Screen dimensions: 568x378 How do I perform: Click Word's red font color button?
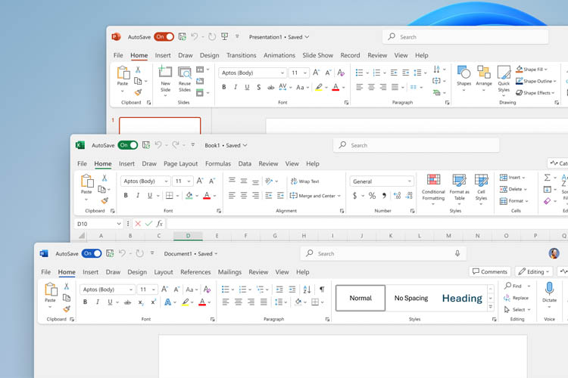point(202,302)
